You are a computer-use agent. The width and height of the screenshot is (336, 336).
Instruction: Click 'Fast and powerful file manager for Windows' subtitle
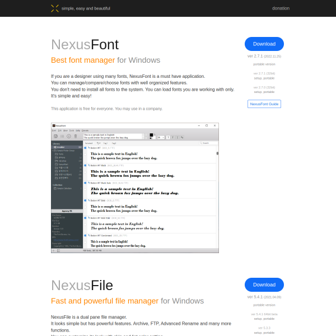127,301
